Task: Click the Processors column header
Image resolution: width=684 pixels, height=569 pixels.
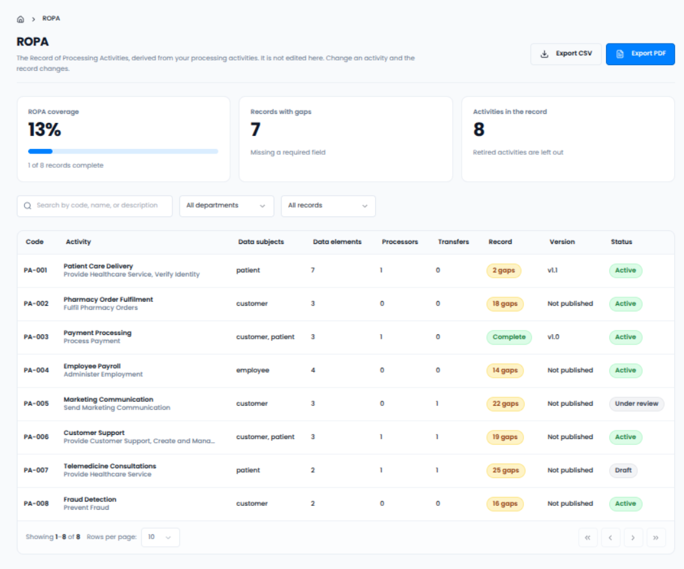Action: pyautogui.click(x=400, y=242)
